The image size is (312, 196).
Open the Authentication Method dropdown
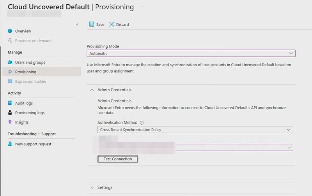coord(195,130)
